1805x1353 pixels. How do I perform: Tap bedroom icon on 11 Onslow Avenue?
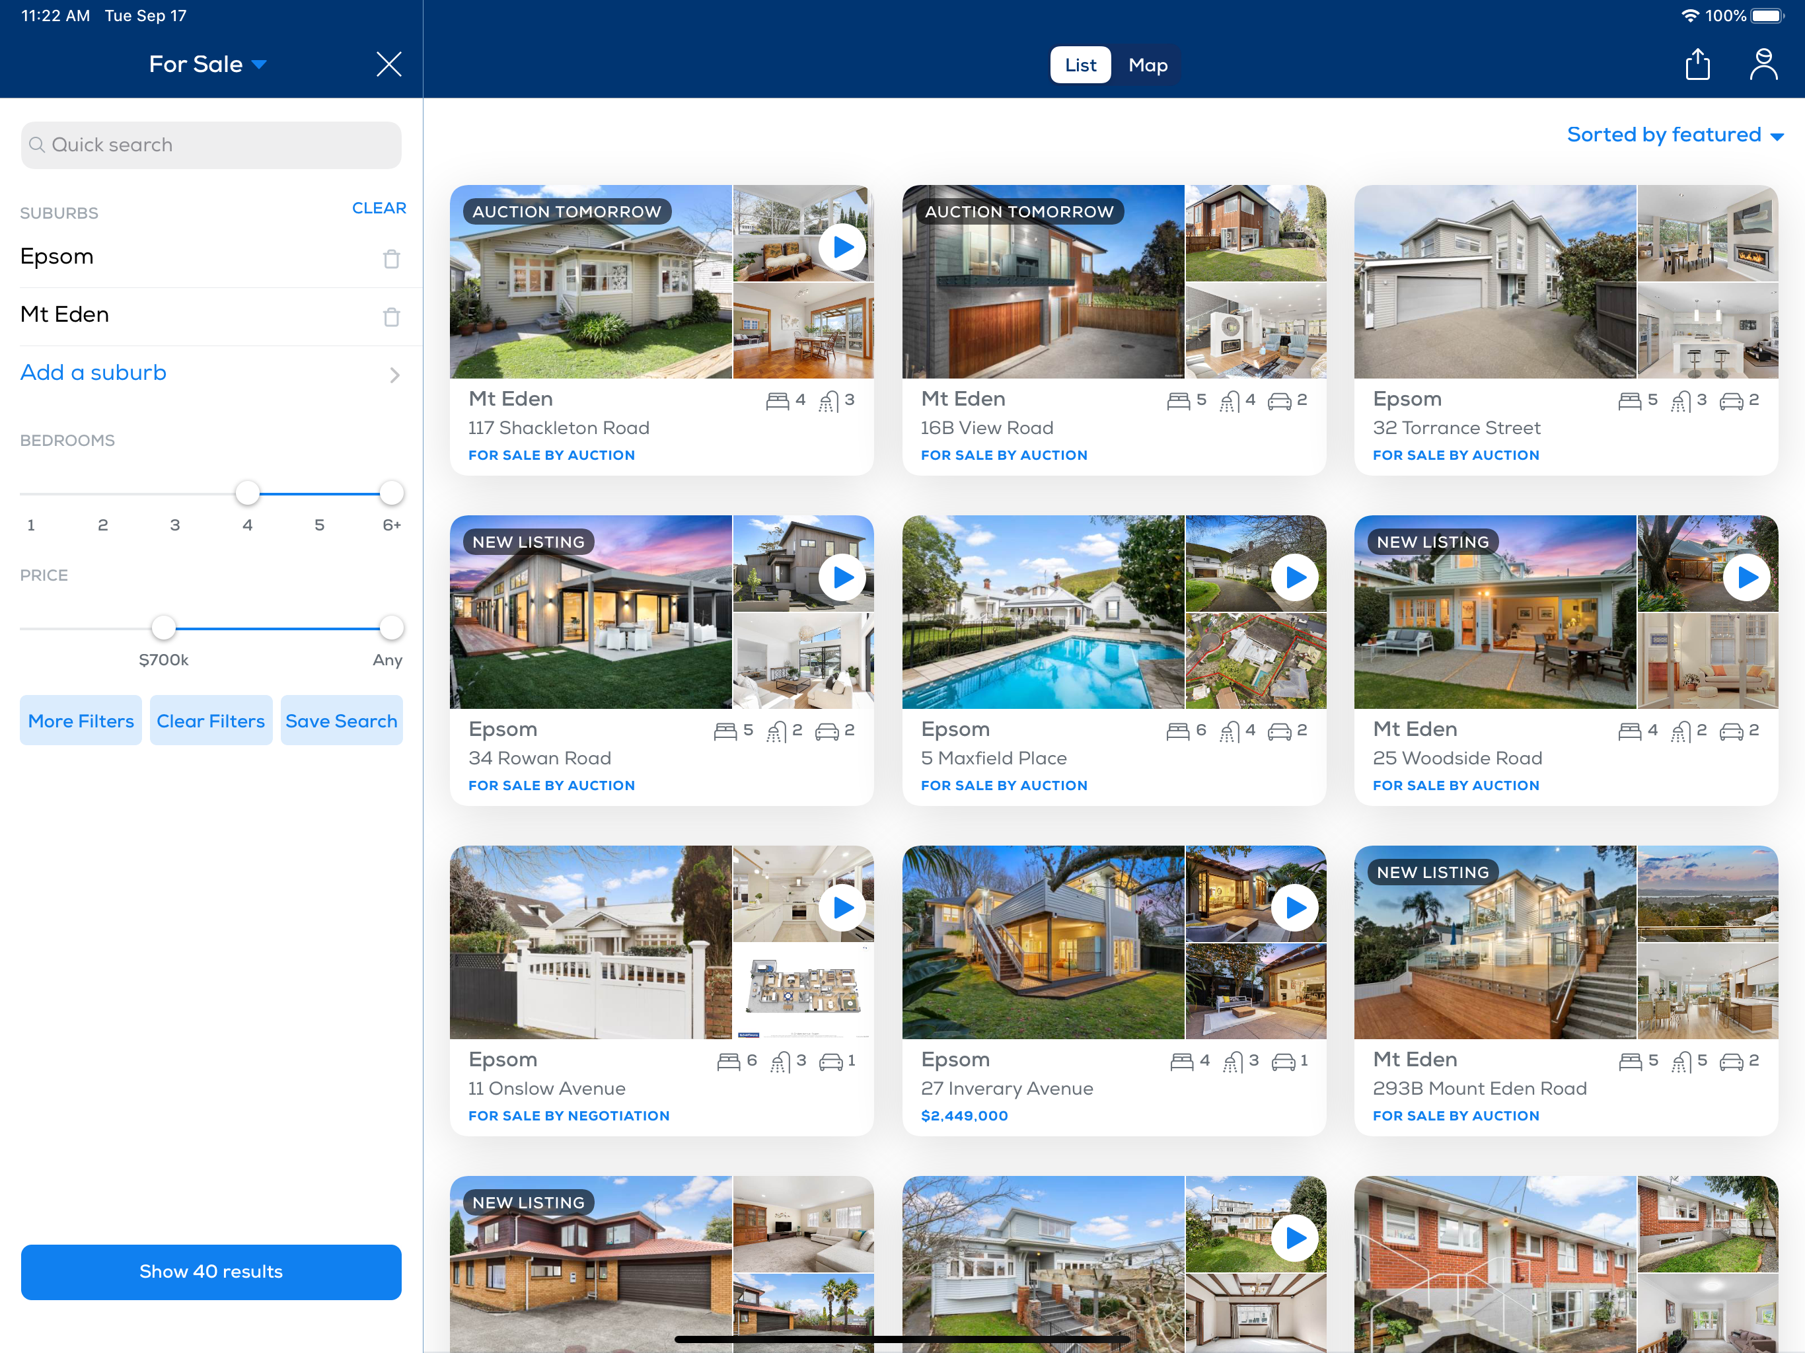[x=729, y=1061]
